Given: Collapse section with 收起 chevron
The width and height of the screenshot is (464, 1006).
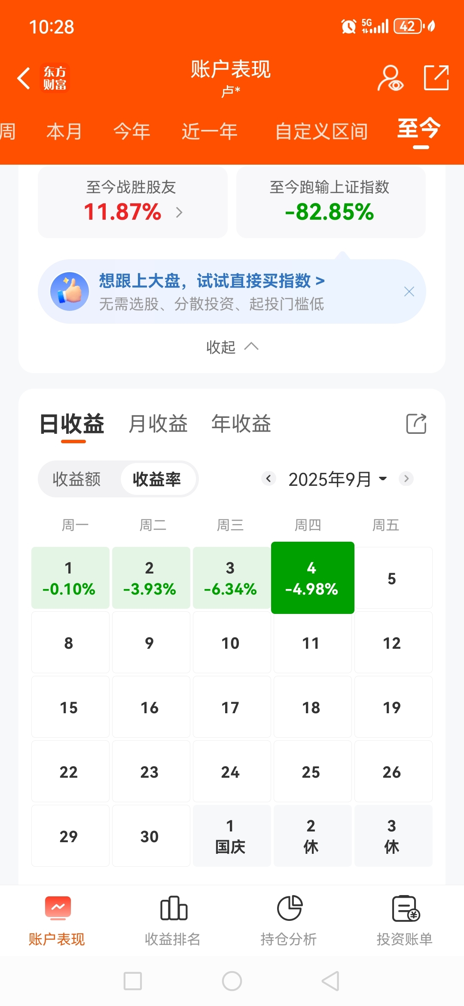Looking at the screenshot, I should tap(232, 347).
